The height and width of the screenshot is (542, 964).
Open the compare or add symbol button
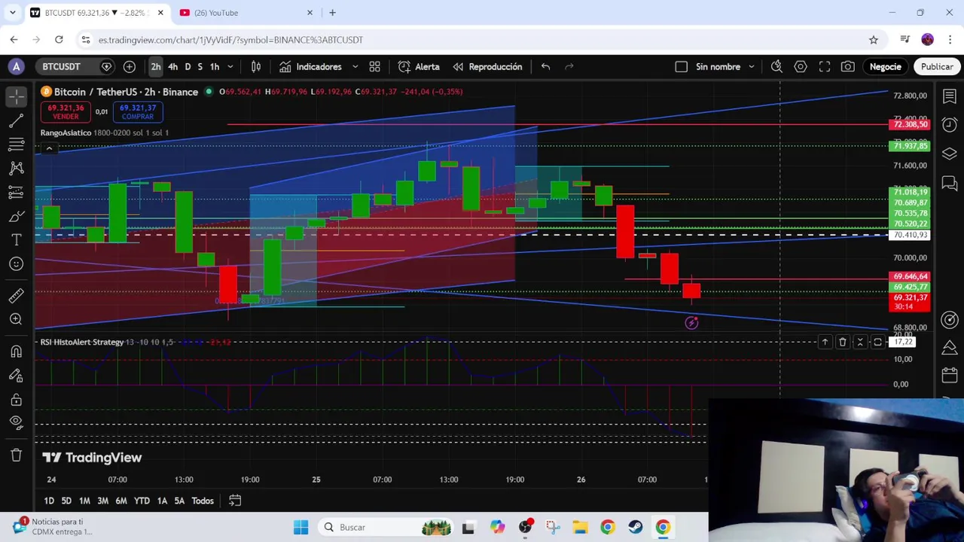coord(130,67)
